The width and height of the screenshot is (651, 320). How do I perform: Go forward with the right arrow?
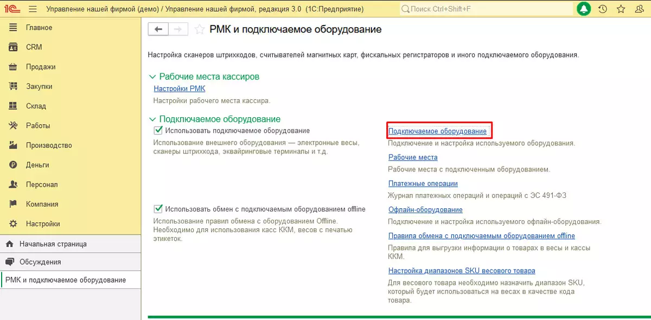178,29
